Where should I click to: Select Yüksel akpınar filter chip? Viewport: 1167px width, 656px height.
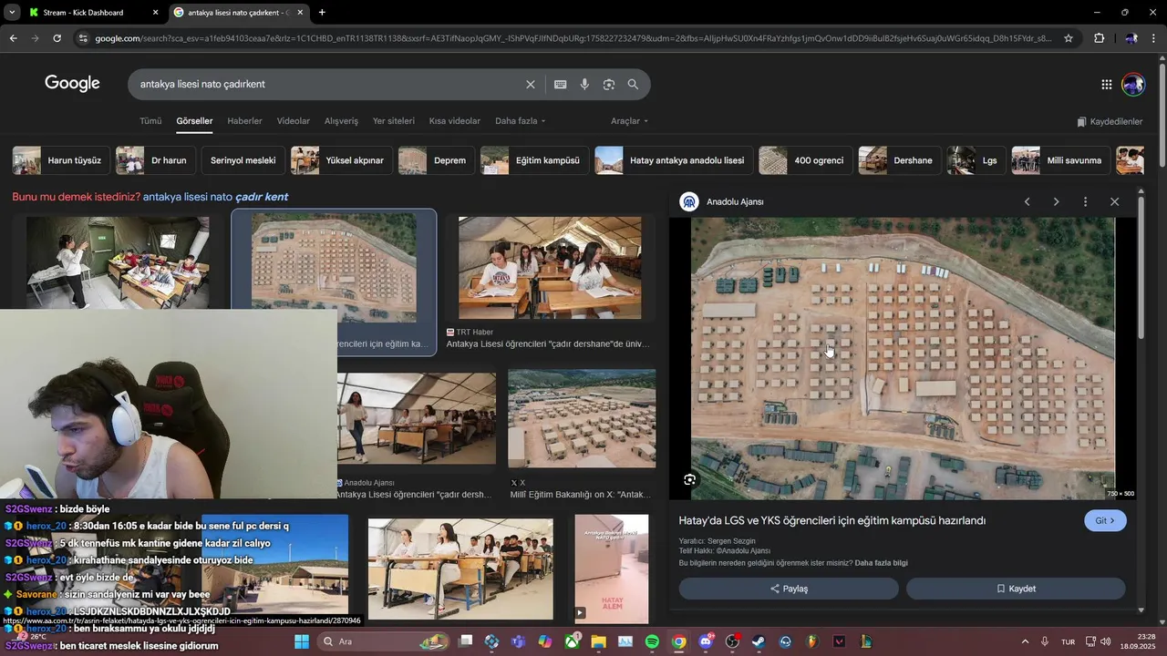coord(342,160)
